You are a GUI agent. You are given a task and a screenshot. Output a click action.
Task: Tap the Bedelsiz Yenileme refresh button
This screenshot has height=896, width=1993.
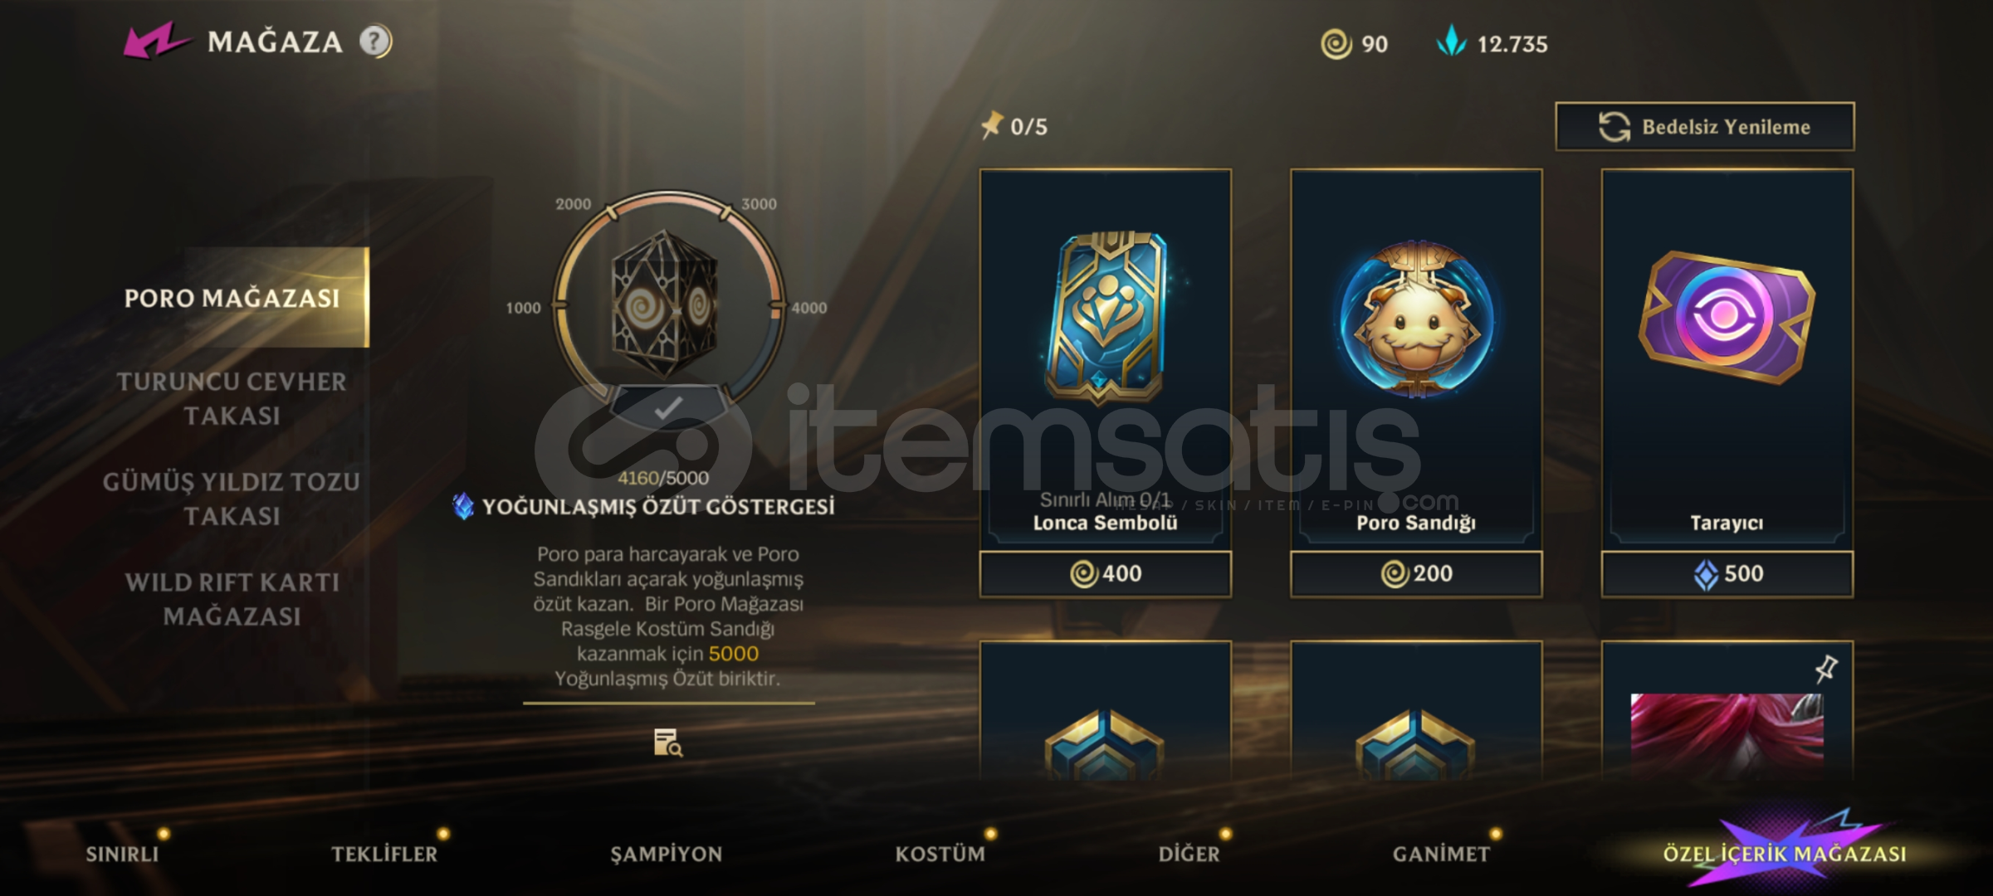[x=1704, y=126]
